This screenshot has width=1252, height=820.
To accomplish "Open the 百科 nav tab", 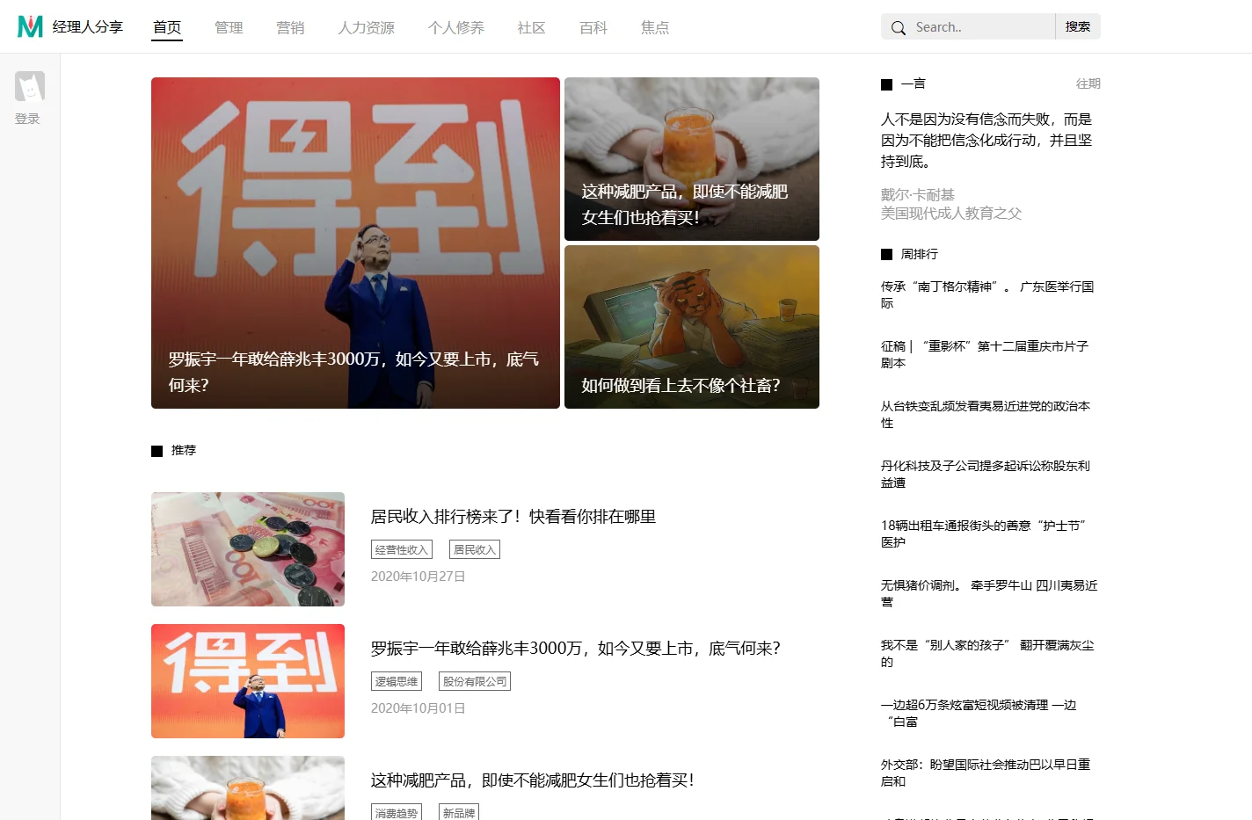I will click(x=593, y=27).
